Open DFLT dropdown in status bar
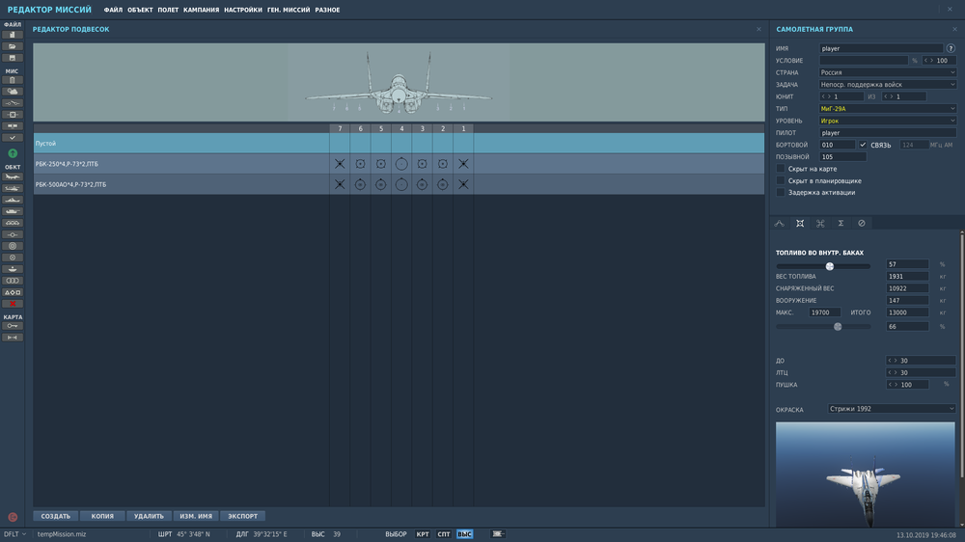This screenshot has width=965, height=542. [14, 534]
